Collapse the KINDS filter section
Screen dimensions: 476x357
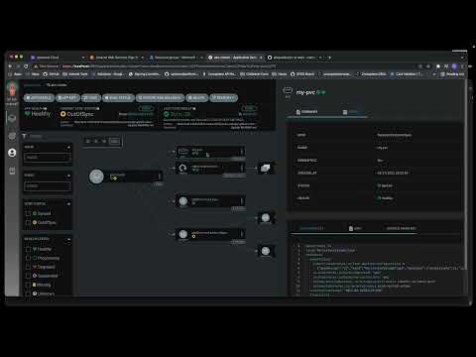(x=68, y=176)
